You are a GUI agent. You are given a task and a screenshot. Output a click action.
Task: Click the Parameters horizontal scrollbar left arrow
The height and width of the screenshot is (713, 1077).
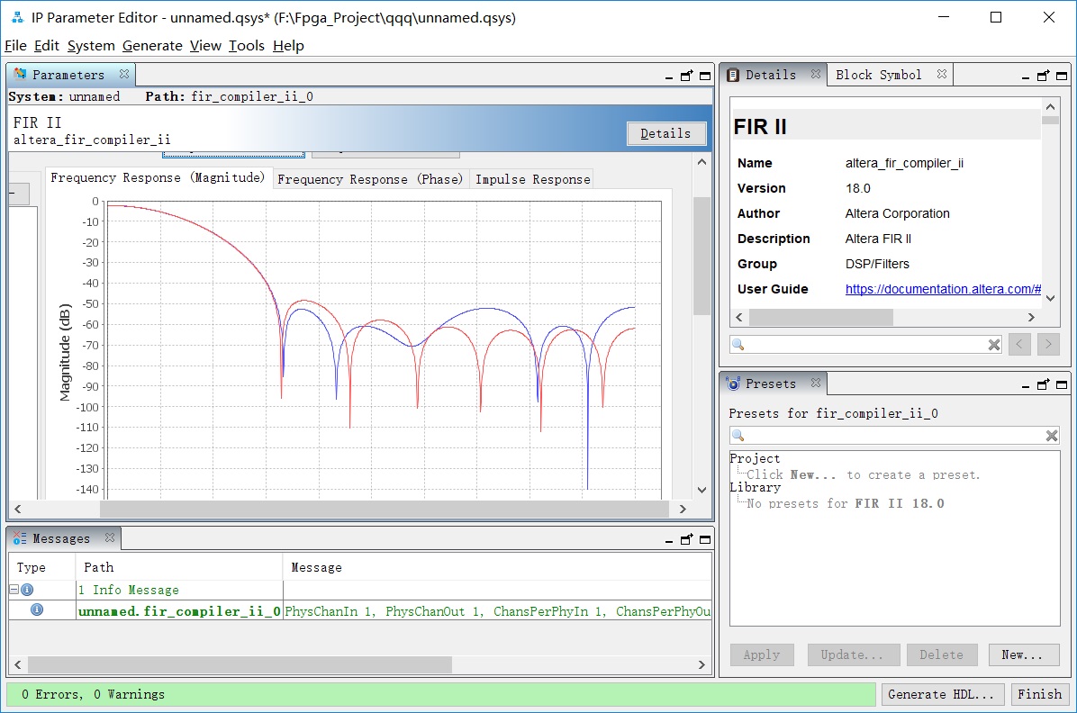tap(18, 509)
